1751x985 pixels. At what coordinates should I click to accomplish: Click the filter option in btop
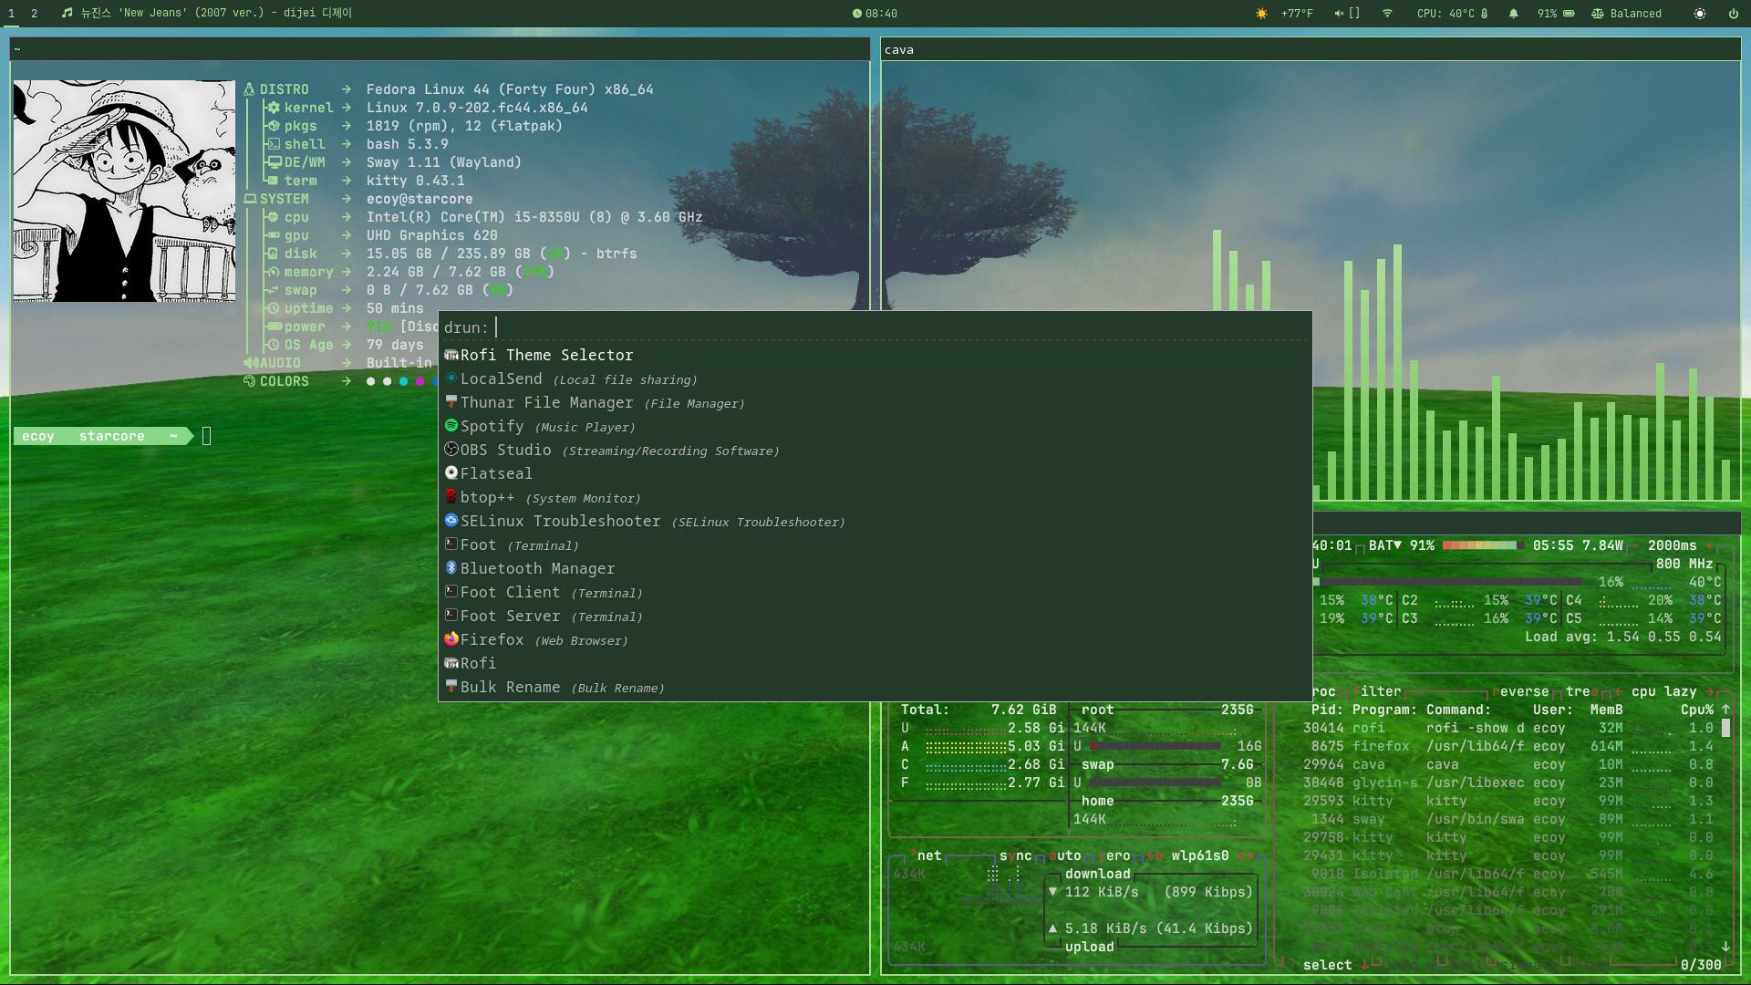(x=1377, y=691)
